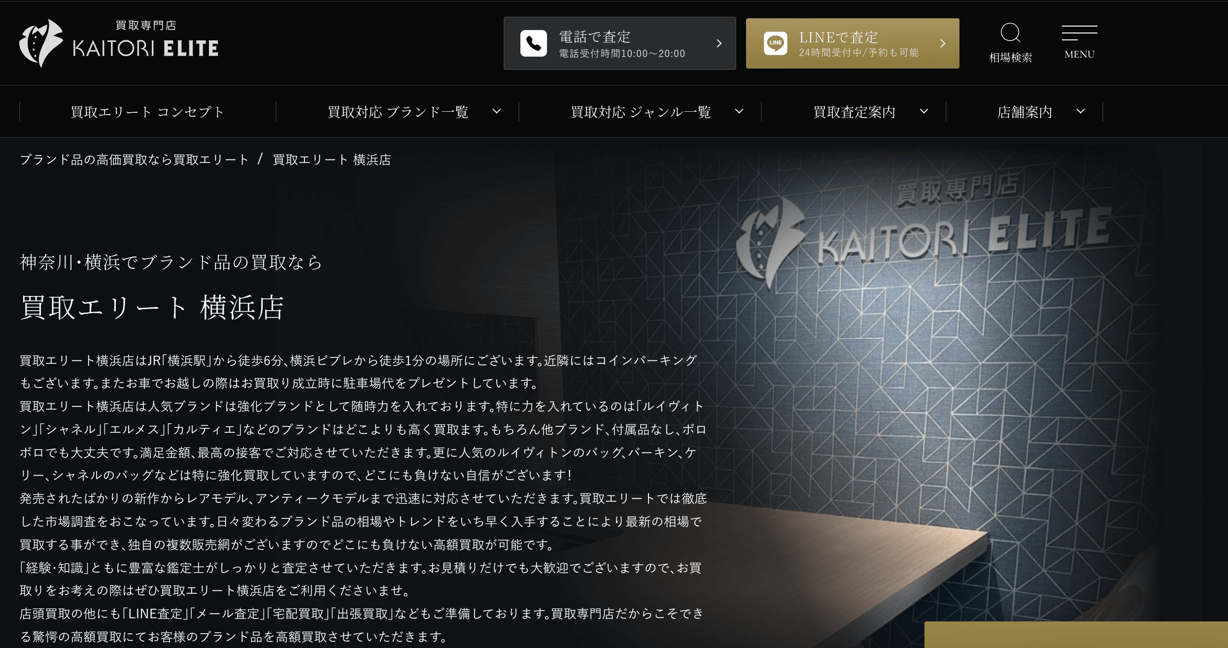Click breadcrumb 買取エリート 横浜店
This screenshot has width=1228, height=648.
[332, 160]
